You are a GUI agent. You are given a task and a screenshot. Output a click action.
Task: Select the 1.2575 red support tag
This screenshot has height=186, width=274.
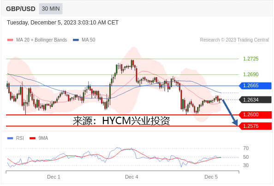(255, 126)
